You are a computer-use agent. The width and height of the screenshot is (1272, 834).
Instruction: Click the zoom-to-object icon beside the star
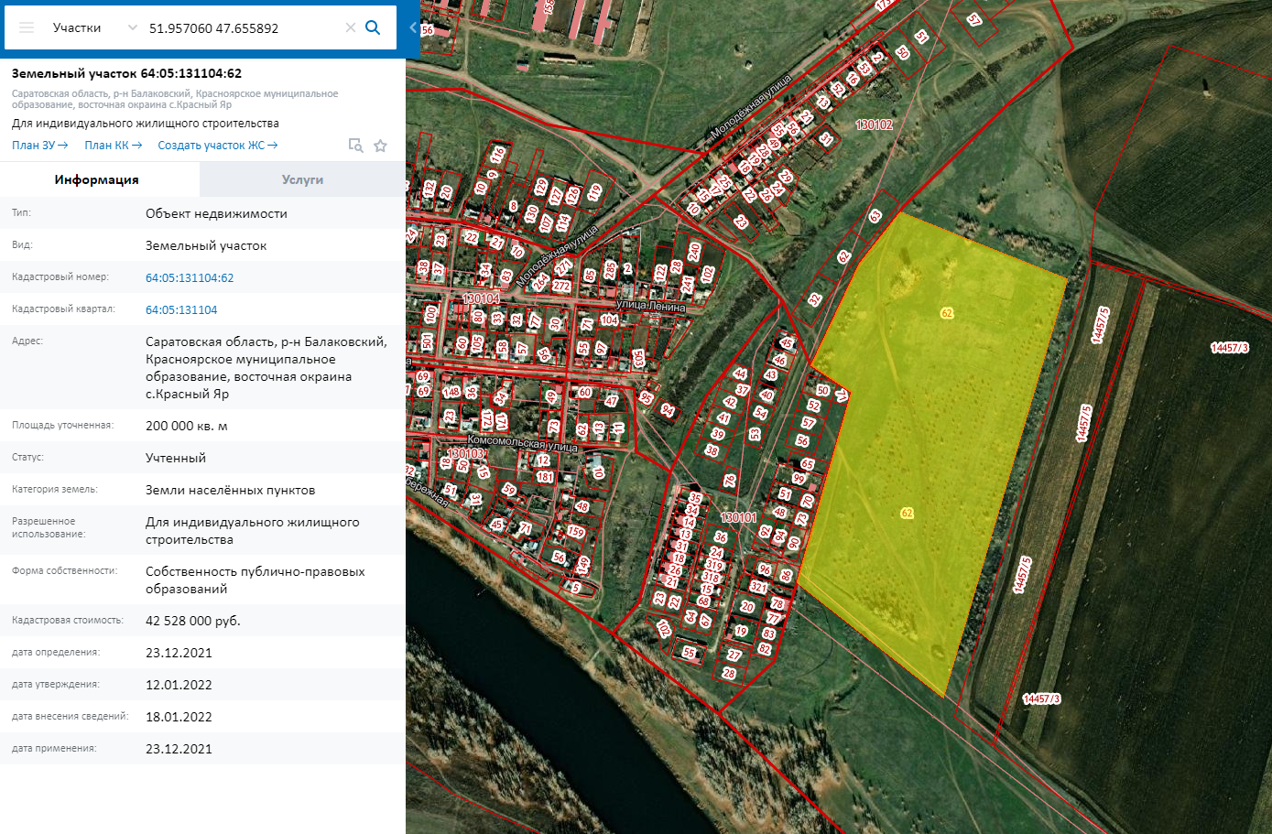[x=355, y=146]
